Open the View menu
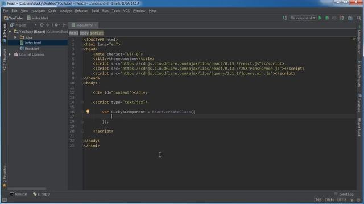Viewport: 364px width, 204px height. click(x=24, y=11)
